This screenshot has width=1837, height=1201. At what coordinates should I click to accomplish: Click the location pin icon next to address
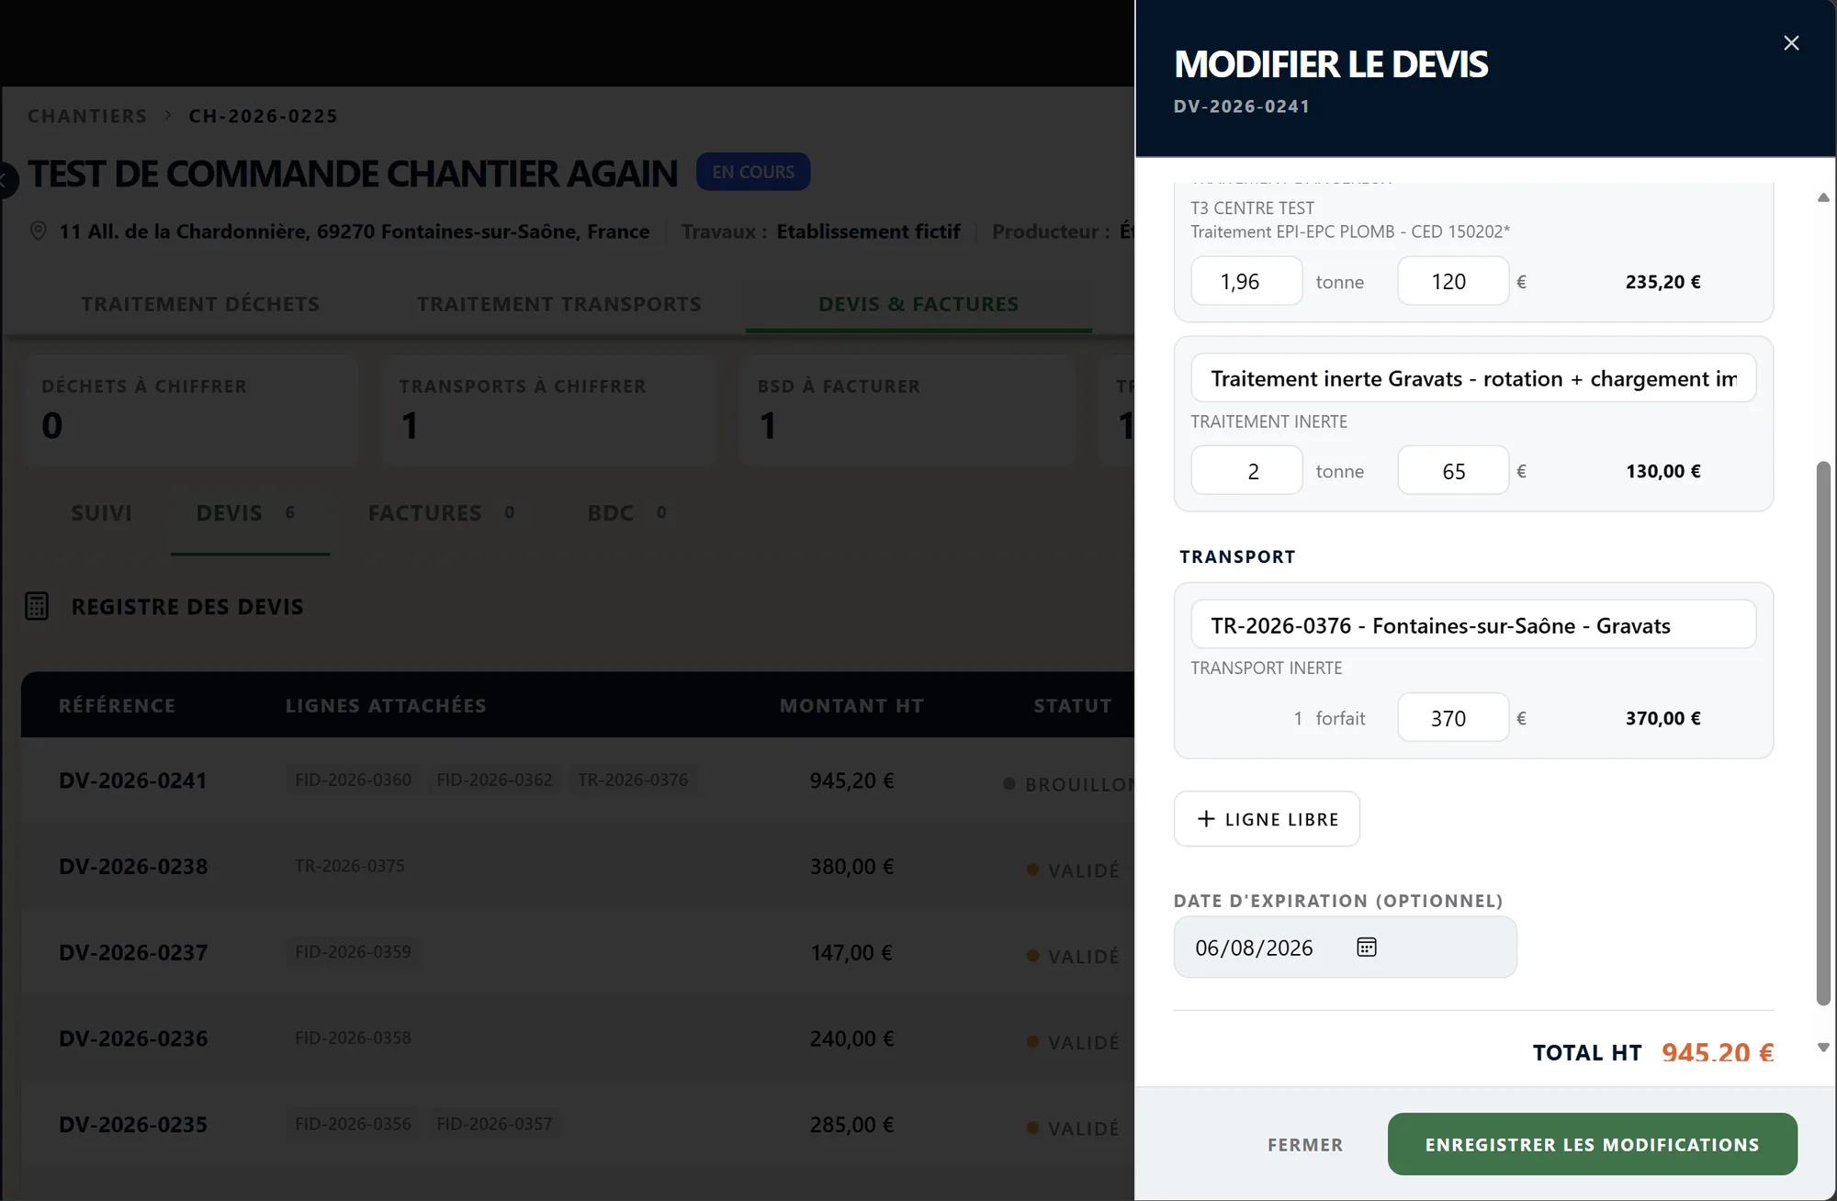[x=38, y=230]
